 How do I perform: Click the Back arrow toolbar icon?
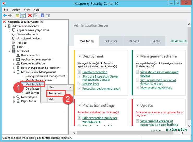click(x=5, y=15)
